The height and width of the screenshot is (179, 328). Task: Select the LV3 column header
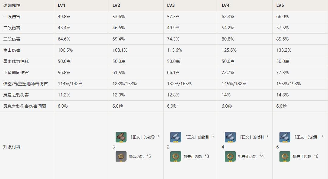171,5
